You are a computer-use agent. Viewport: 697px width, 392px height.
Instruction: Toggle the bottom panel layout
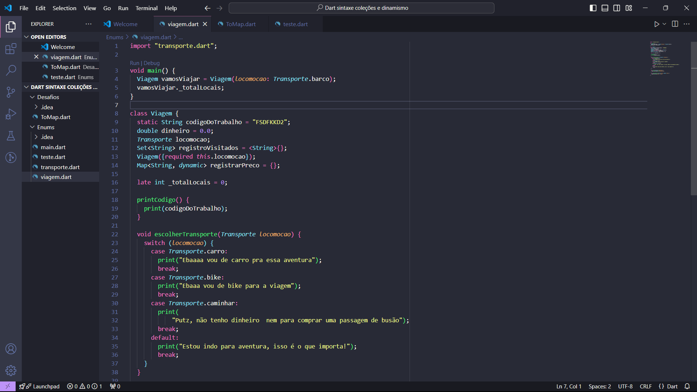coord(605,8)
